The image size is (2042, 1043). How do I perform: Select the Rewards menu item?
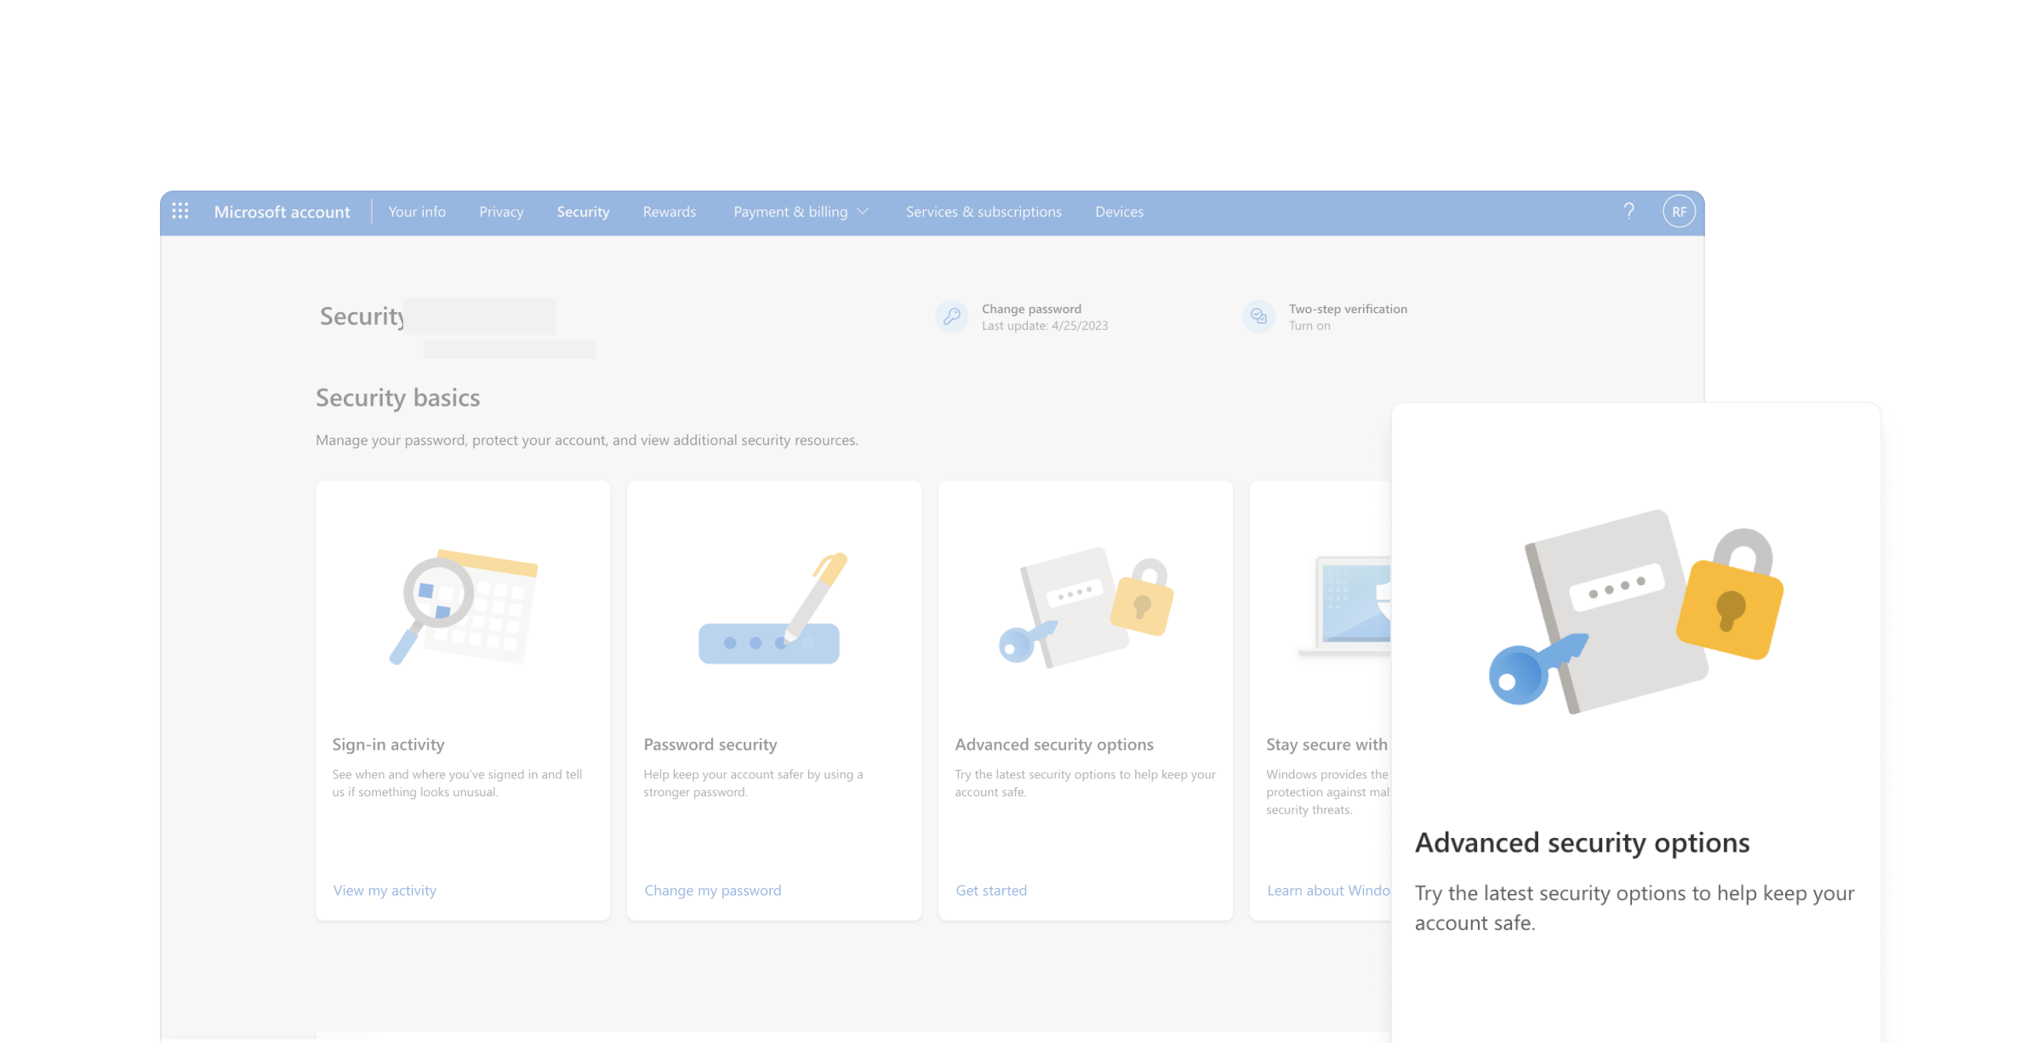click(669, 212)
